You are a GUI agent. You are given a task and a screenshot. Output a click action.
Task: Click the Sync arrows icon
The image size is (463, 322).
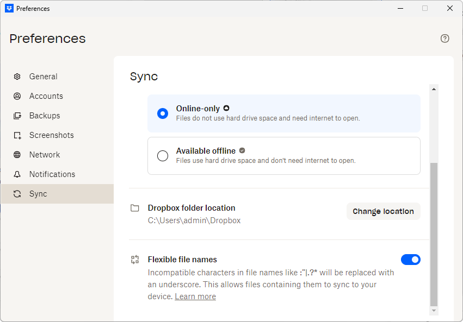click(x=17, y=194)
